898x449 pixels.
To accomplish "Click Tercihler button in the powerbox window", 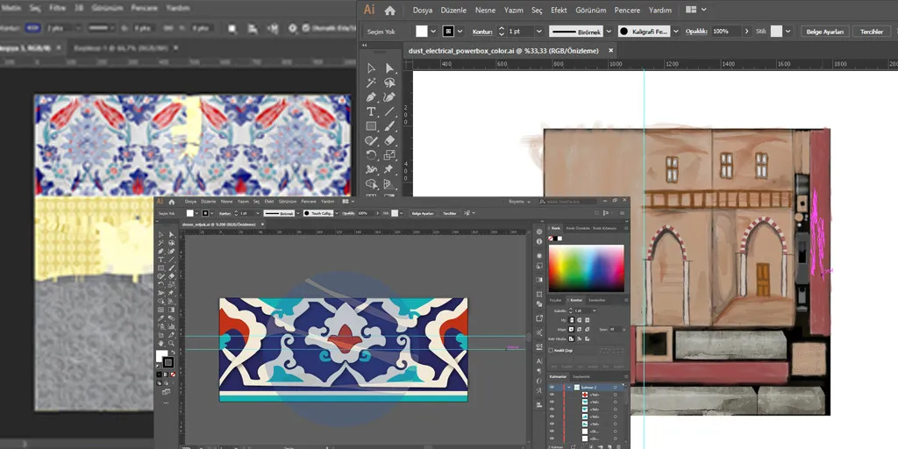I will pos(871,32).
